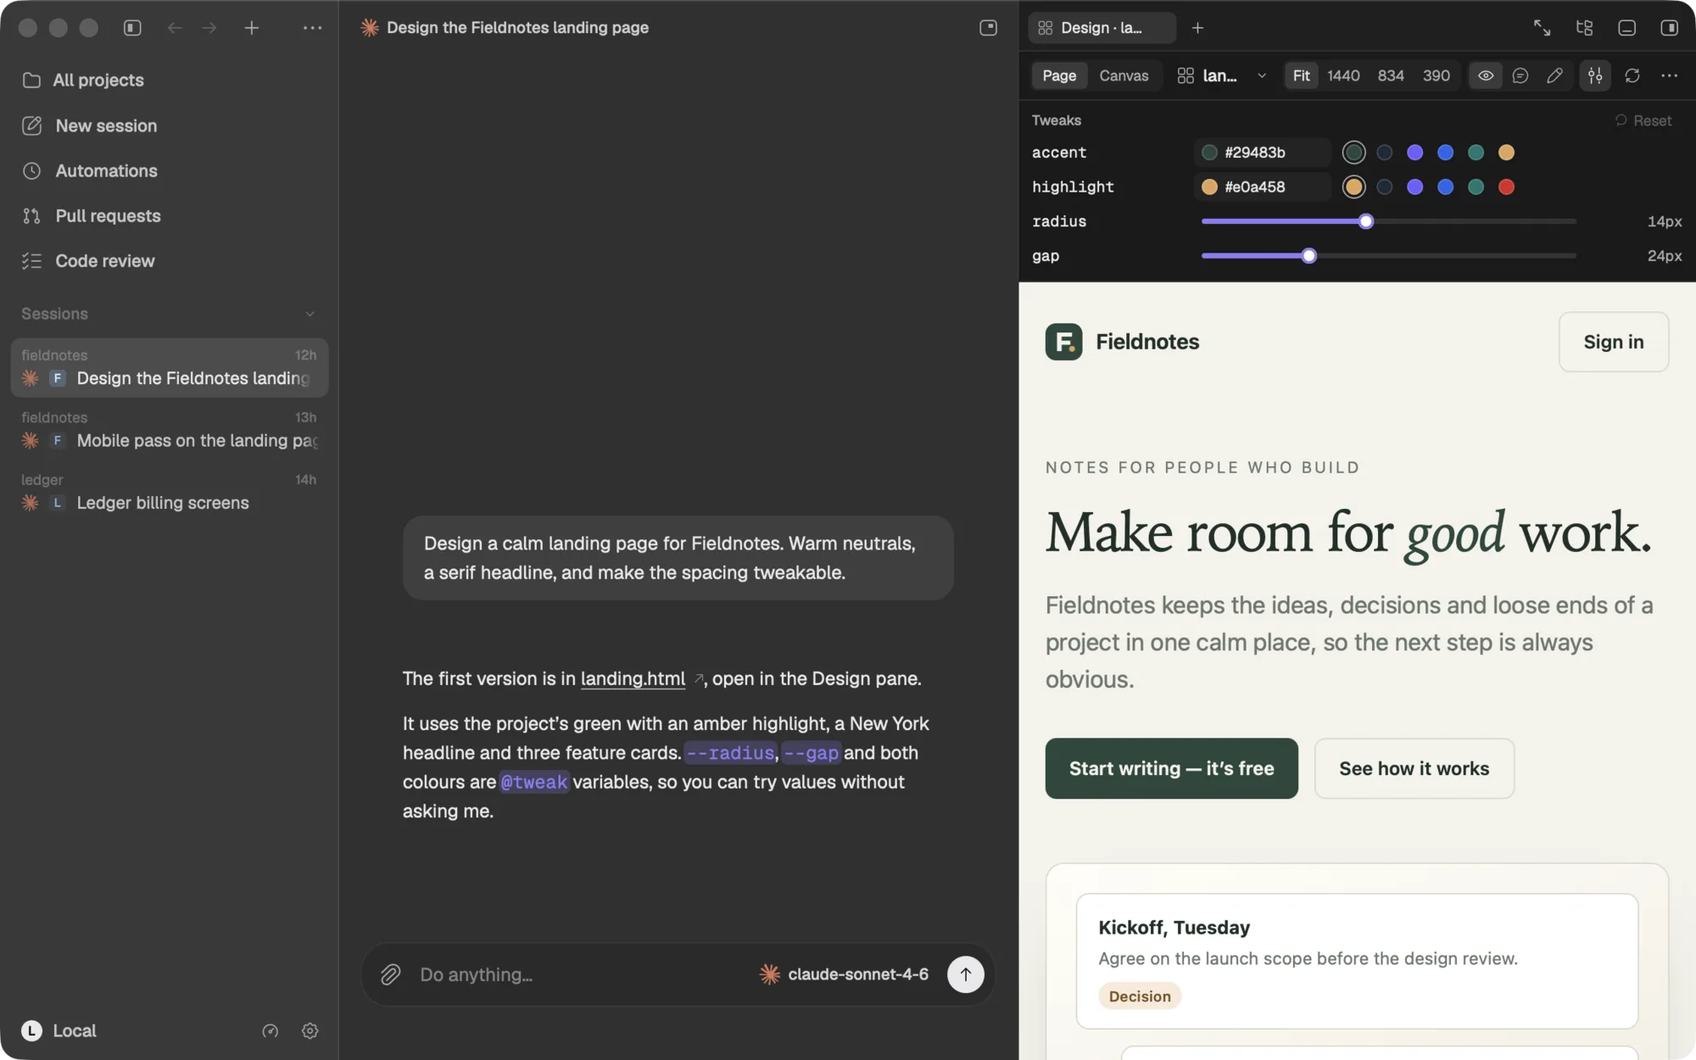Open the landing file dropdown
The height and width of the screenshot is (1060, 1696).
[x=1222, y=75]
